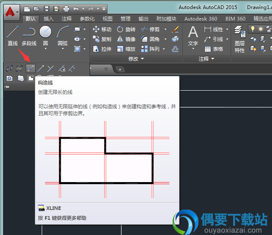
Task: Expand the hatch tool dropdown arrow
Action: (85, 49)
